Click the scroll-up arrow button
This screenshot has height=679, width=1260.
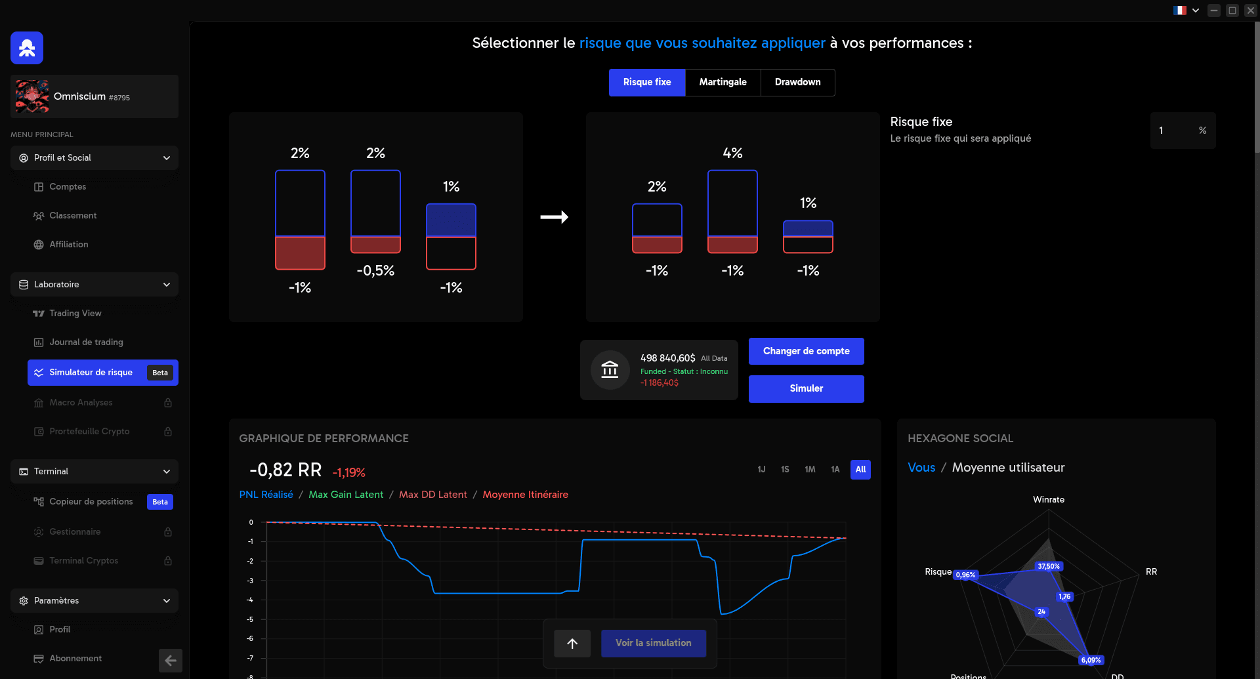572,644
